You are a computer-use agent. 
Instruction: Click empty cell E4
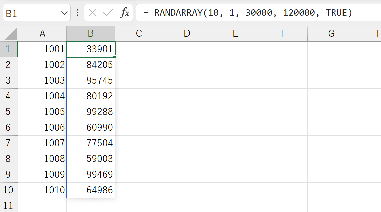(x=235, y=96)
